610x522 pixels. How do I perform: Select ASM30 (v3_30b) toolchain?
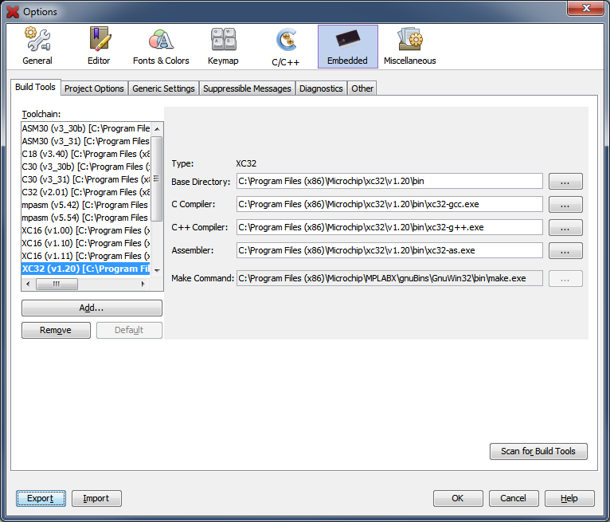point(86,128)
